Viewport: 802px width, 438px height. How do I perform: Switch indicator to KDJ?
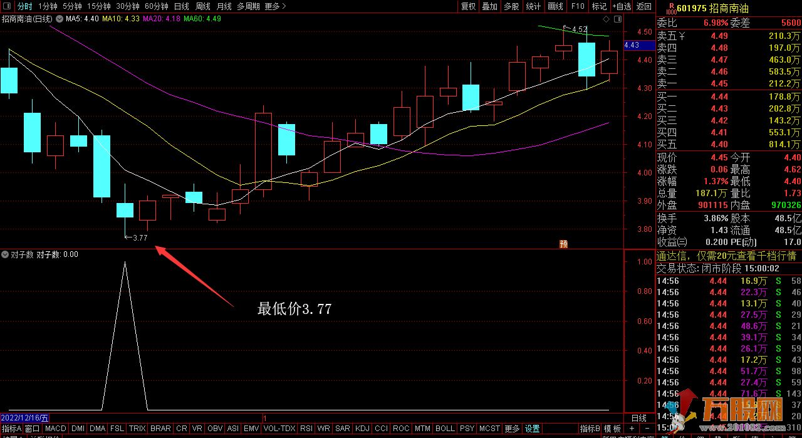362,429
